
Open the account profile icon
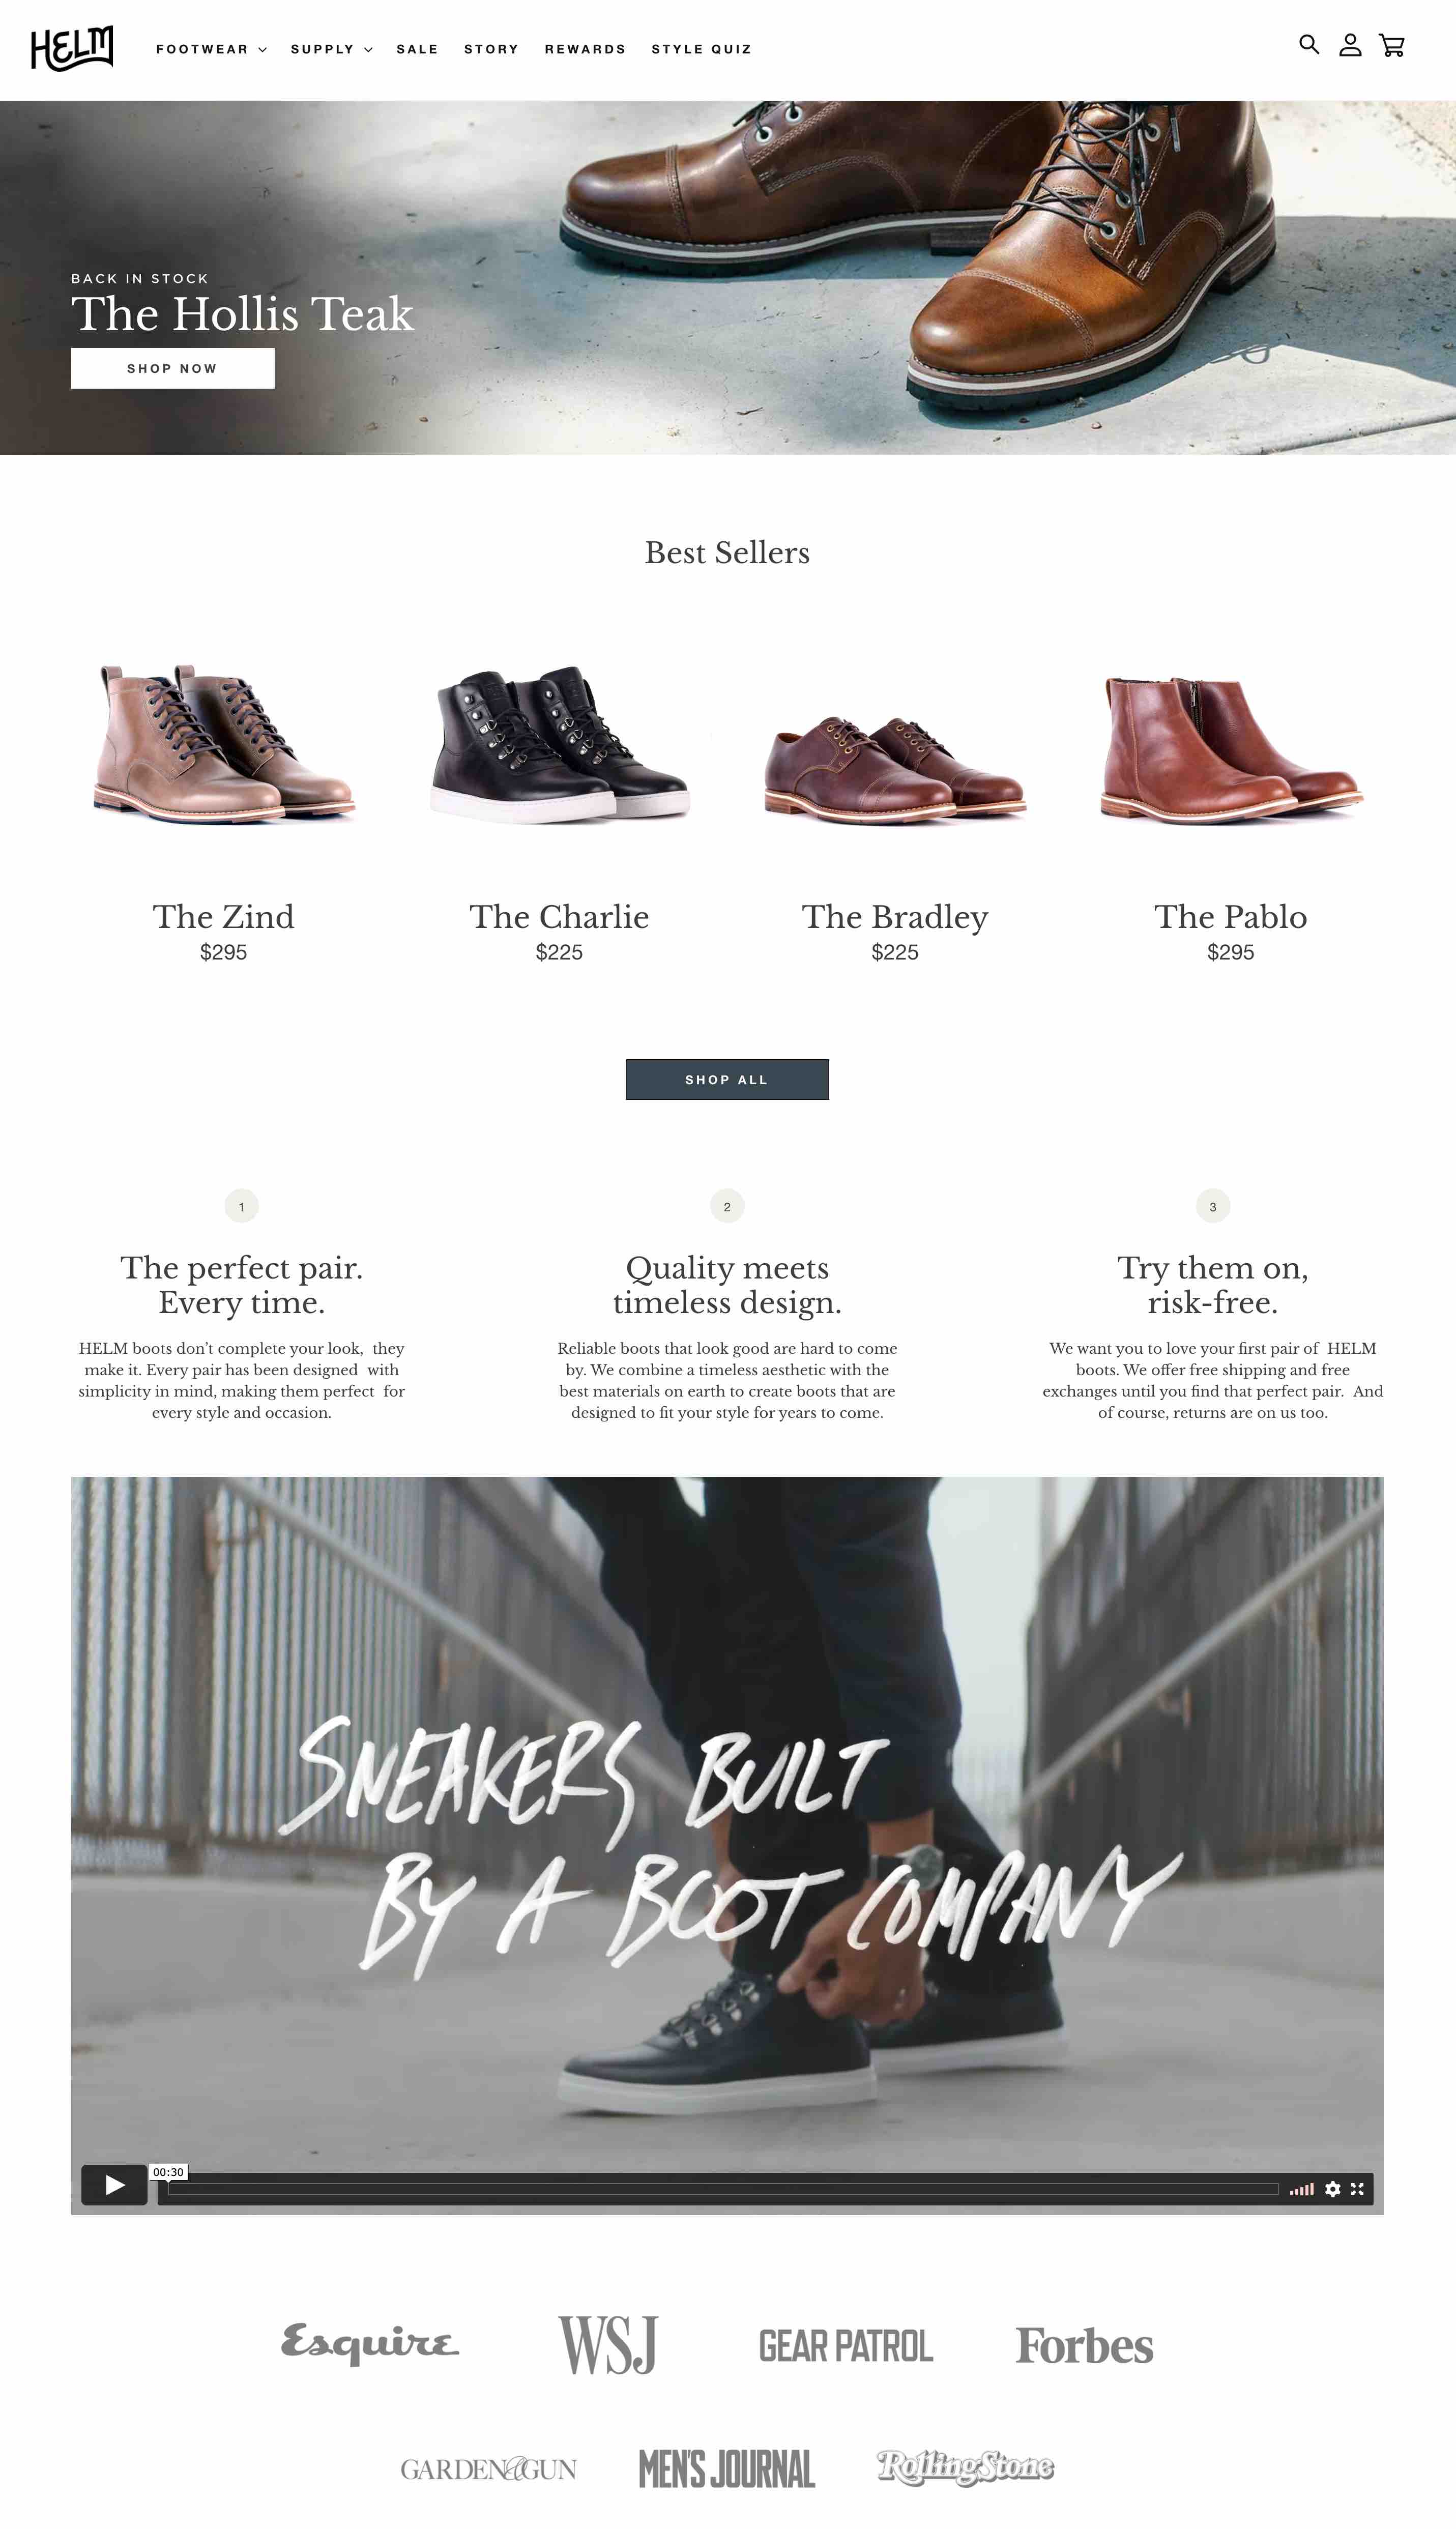pyautogui.click(x=1350, y=45)
